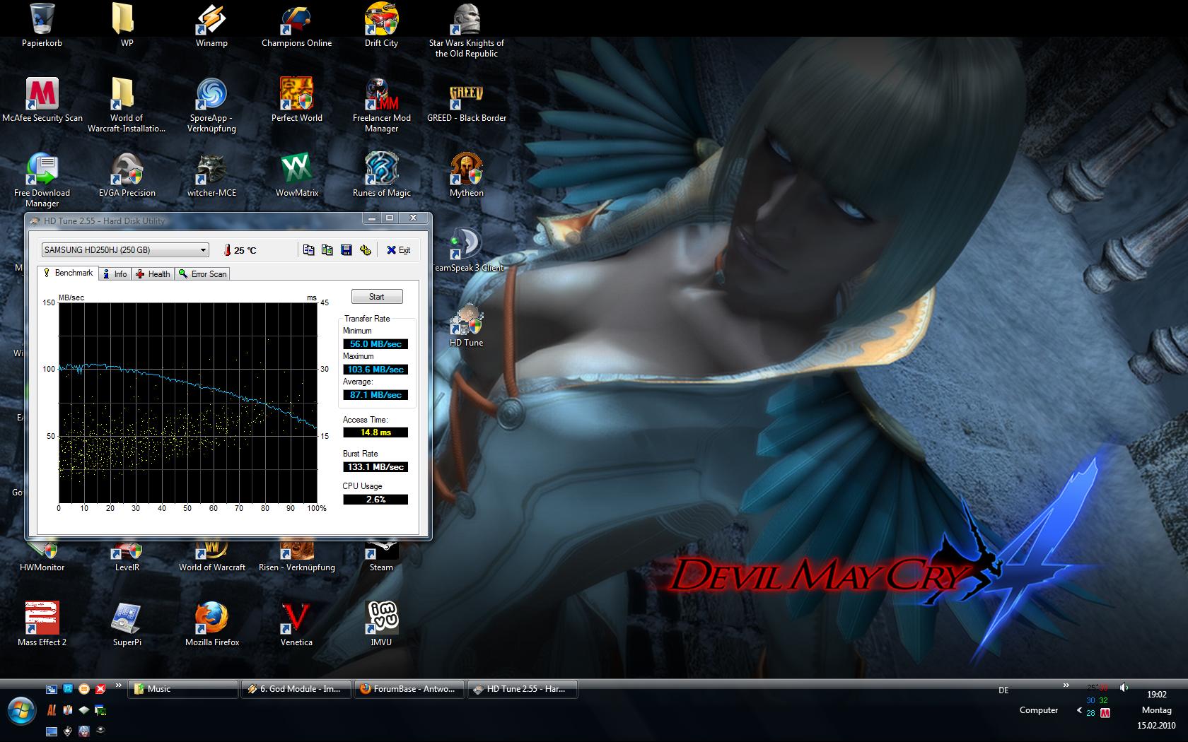Select the Venetica desktop icon
1188x742 pixels.
296,625
